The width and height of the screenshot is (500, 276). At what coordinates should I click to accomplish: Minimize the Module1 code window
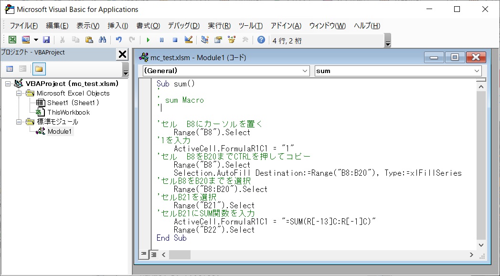pos(434,57)
